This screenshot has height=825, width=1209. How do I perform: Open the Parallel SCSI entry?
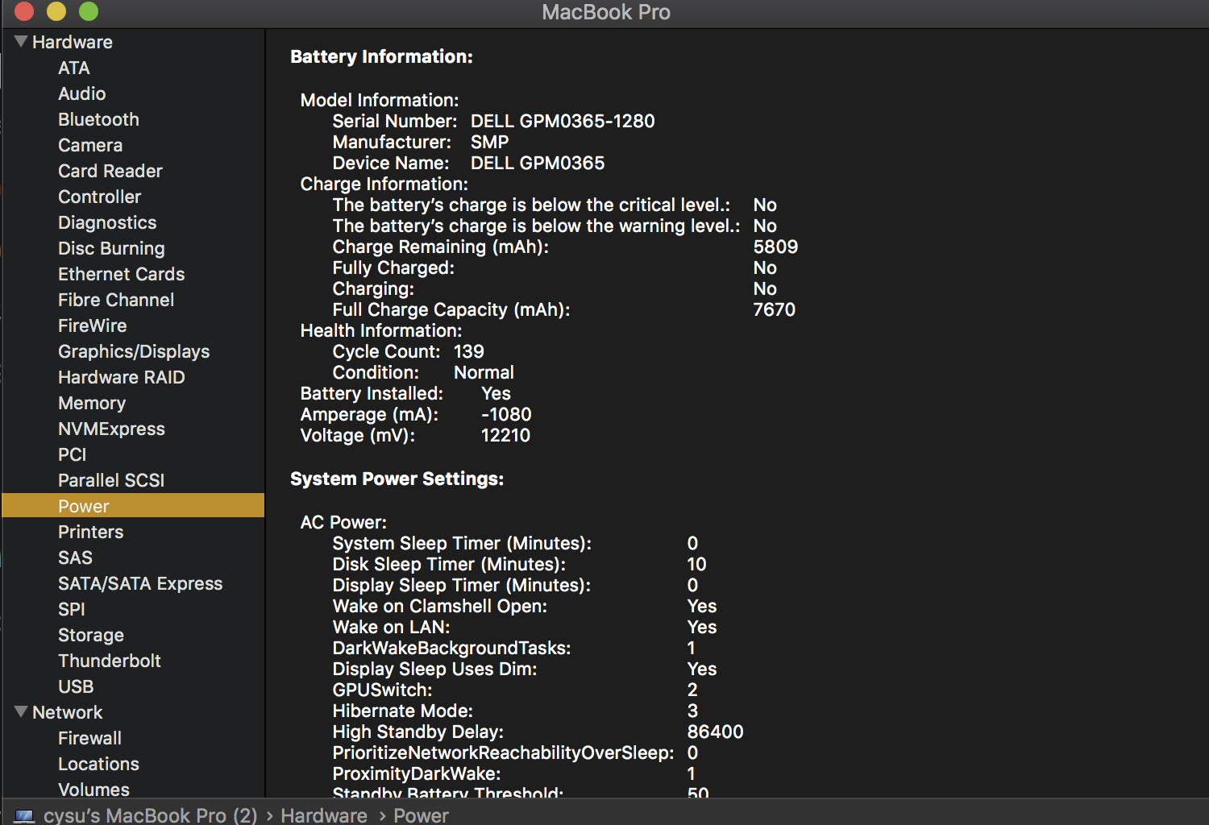pos(111,480)
